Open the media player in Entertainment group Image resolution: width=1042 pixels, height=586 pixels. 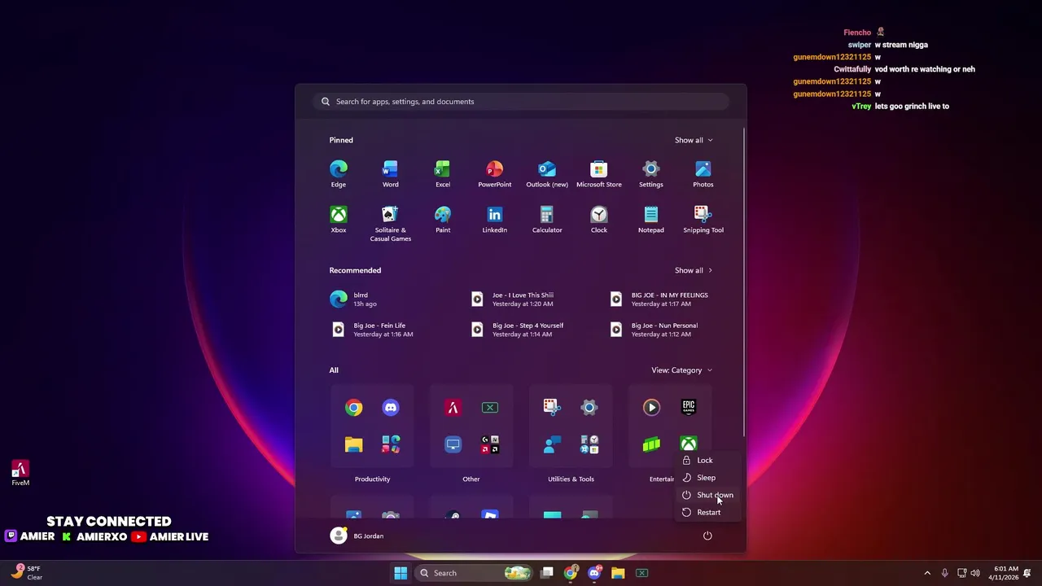pyautogui.click(x=651, y=408)
